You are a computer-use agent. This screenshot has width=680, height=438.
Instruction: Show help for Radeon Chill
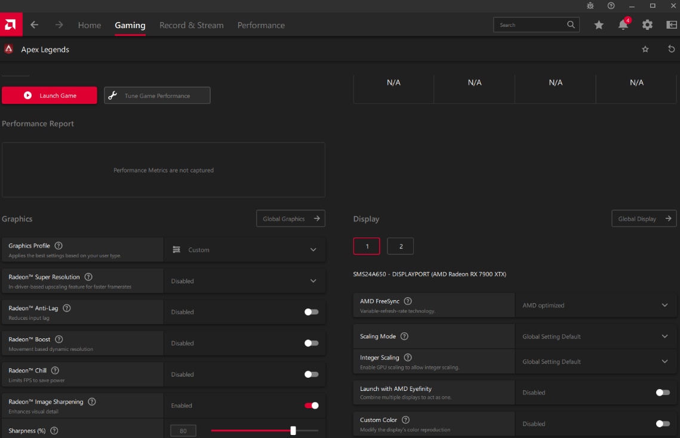[x=55, y=371]
